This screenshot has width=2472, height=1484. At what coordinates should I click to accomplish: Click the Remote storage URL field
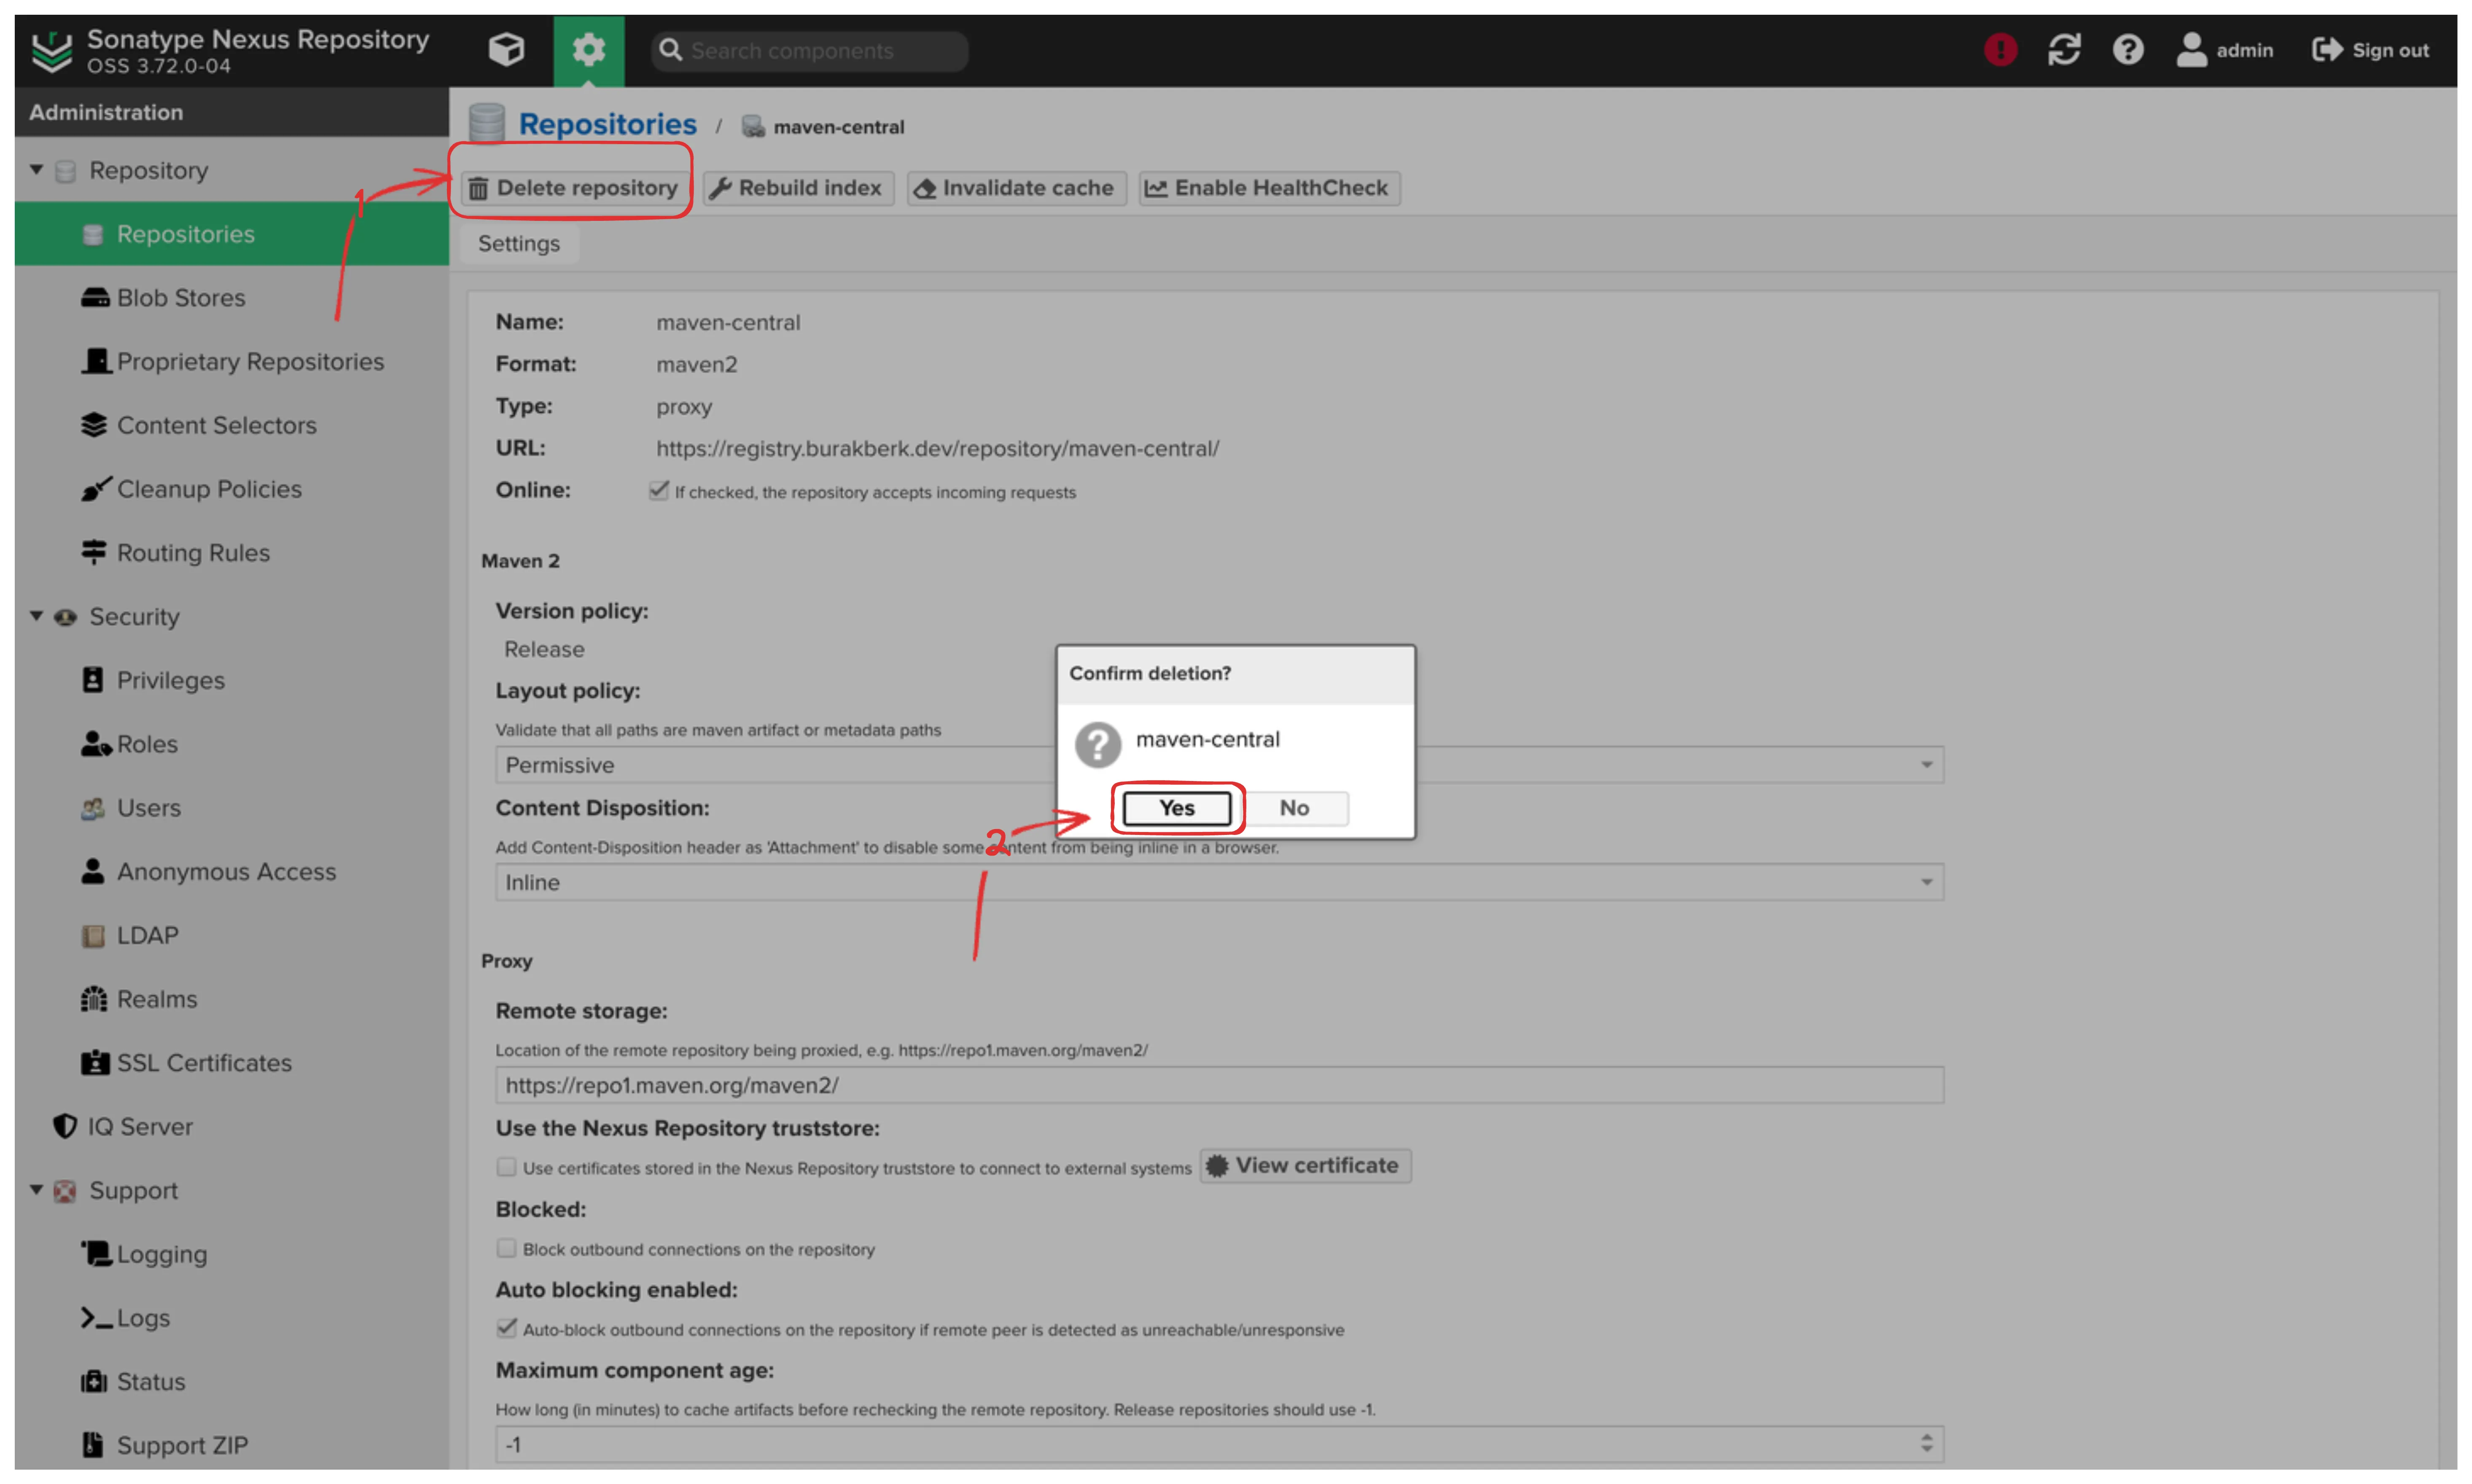coord(1219,1085)
